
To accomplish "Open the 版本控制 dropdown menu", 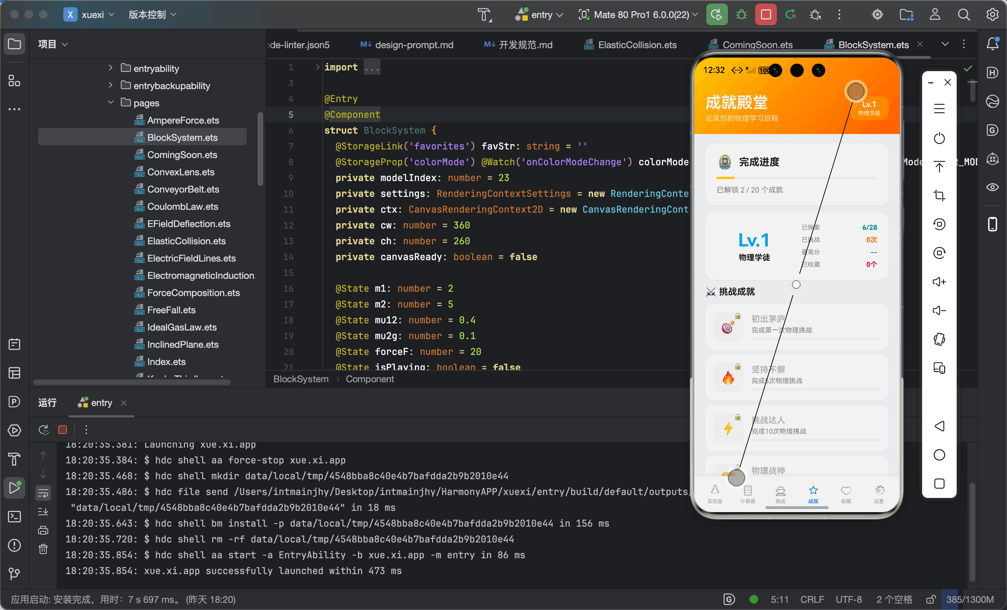I will (x=152, y=15).
